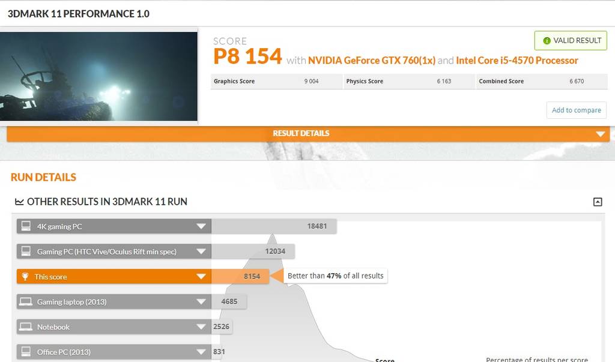Expand the Gaming laptop (2013) dropdown arrow
This screenshot has width=615, height=362.
201,301
